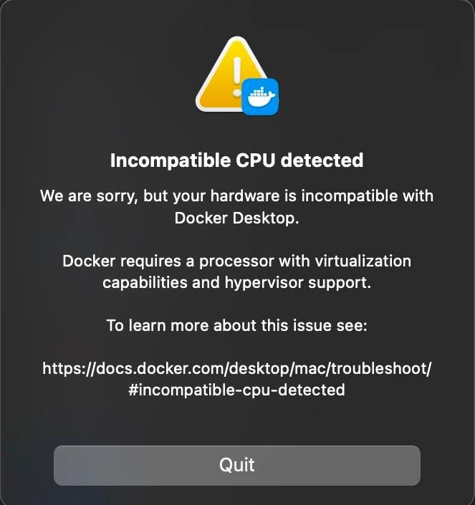Click "troubleshoot/" portion of the URL

pos(381,368)
